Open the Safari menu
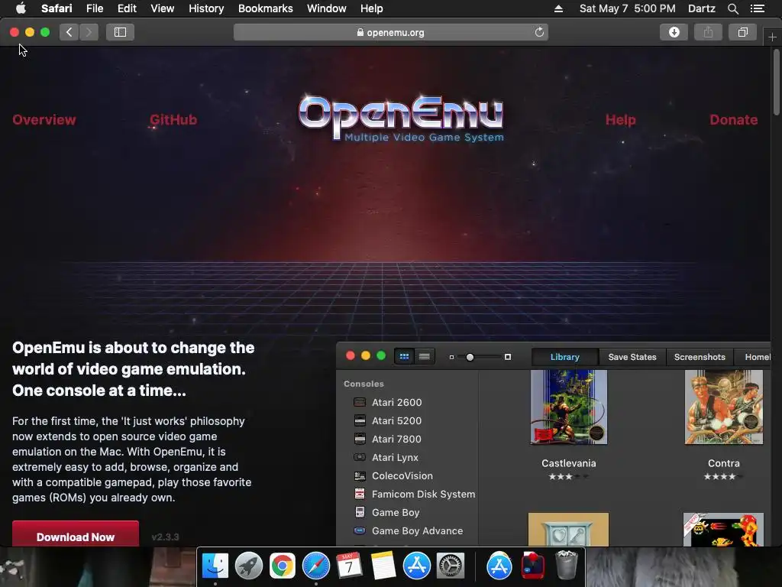782x587 pixels. 57,8
